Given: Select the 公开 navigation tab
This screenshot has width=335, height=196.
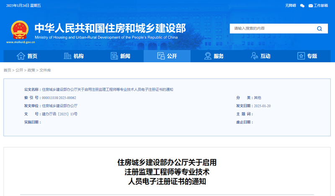Looking at the screenshot, I should pos(167,56).
